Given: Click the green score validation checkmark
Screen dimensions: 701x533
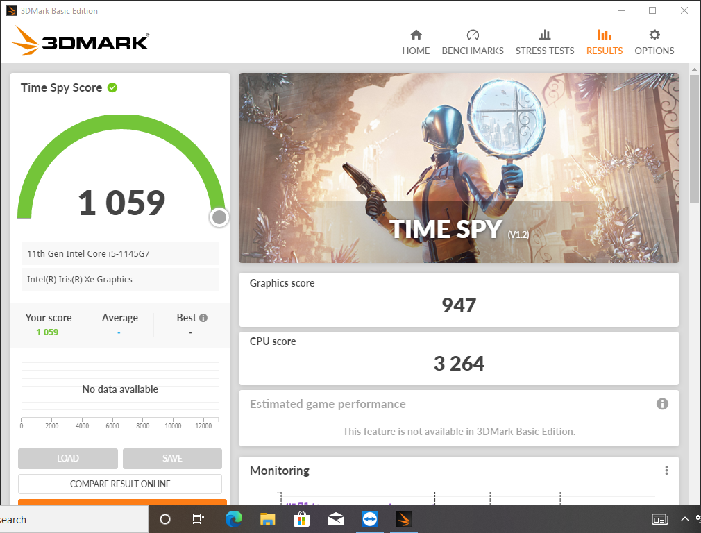Looking at the screenshot, I should tap(112, 87).
